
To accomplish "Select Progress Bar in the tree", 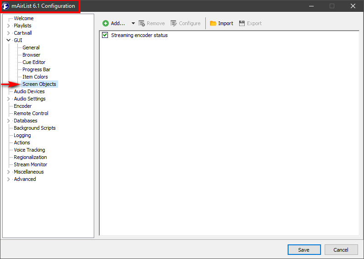I will [x=37, y=69].
